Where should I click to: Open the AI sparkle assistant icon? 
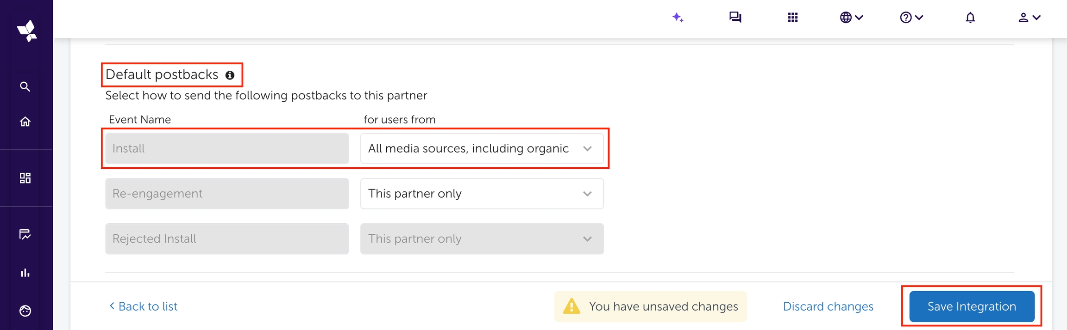pyautogui.click(x=678, y=18)
